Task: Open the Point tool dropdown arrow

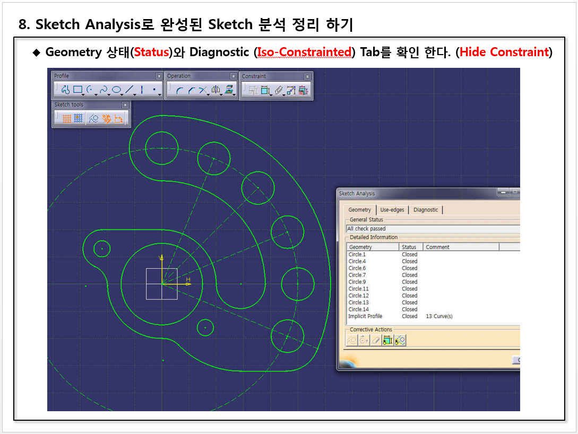Action: 160,94
